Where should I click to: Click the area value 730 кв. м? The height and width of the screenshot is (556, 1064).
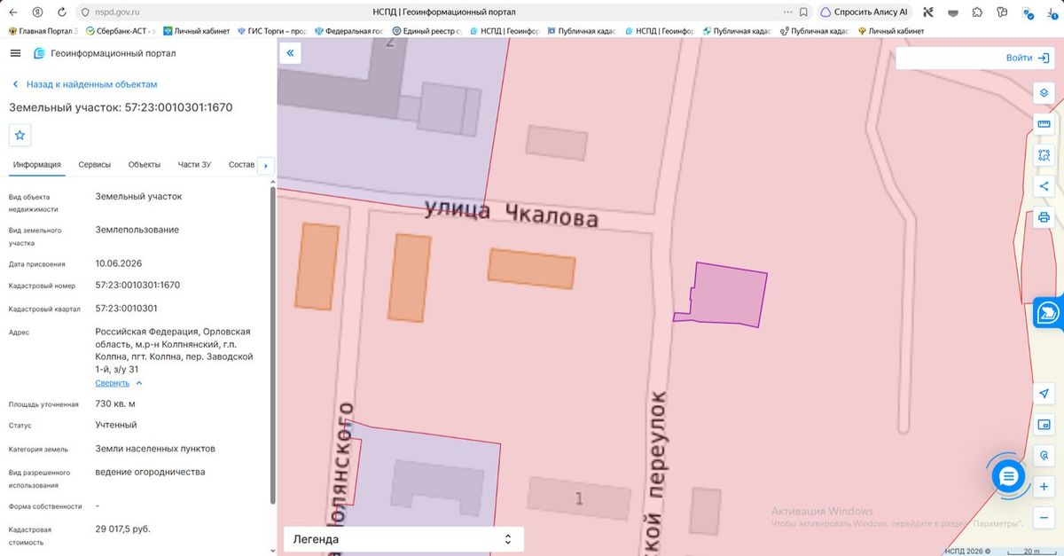point(115,403)
